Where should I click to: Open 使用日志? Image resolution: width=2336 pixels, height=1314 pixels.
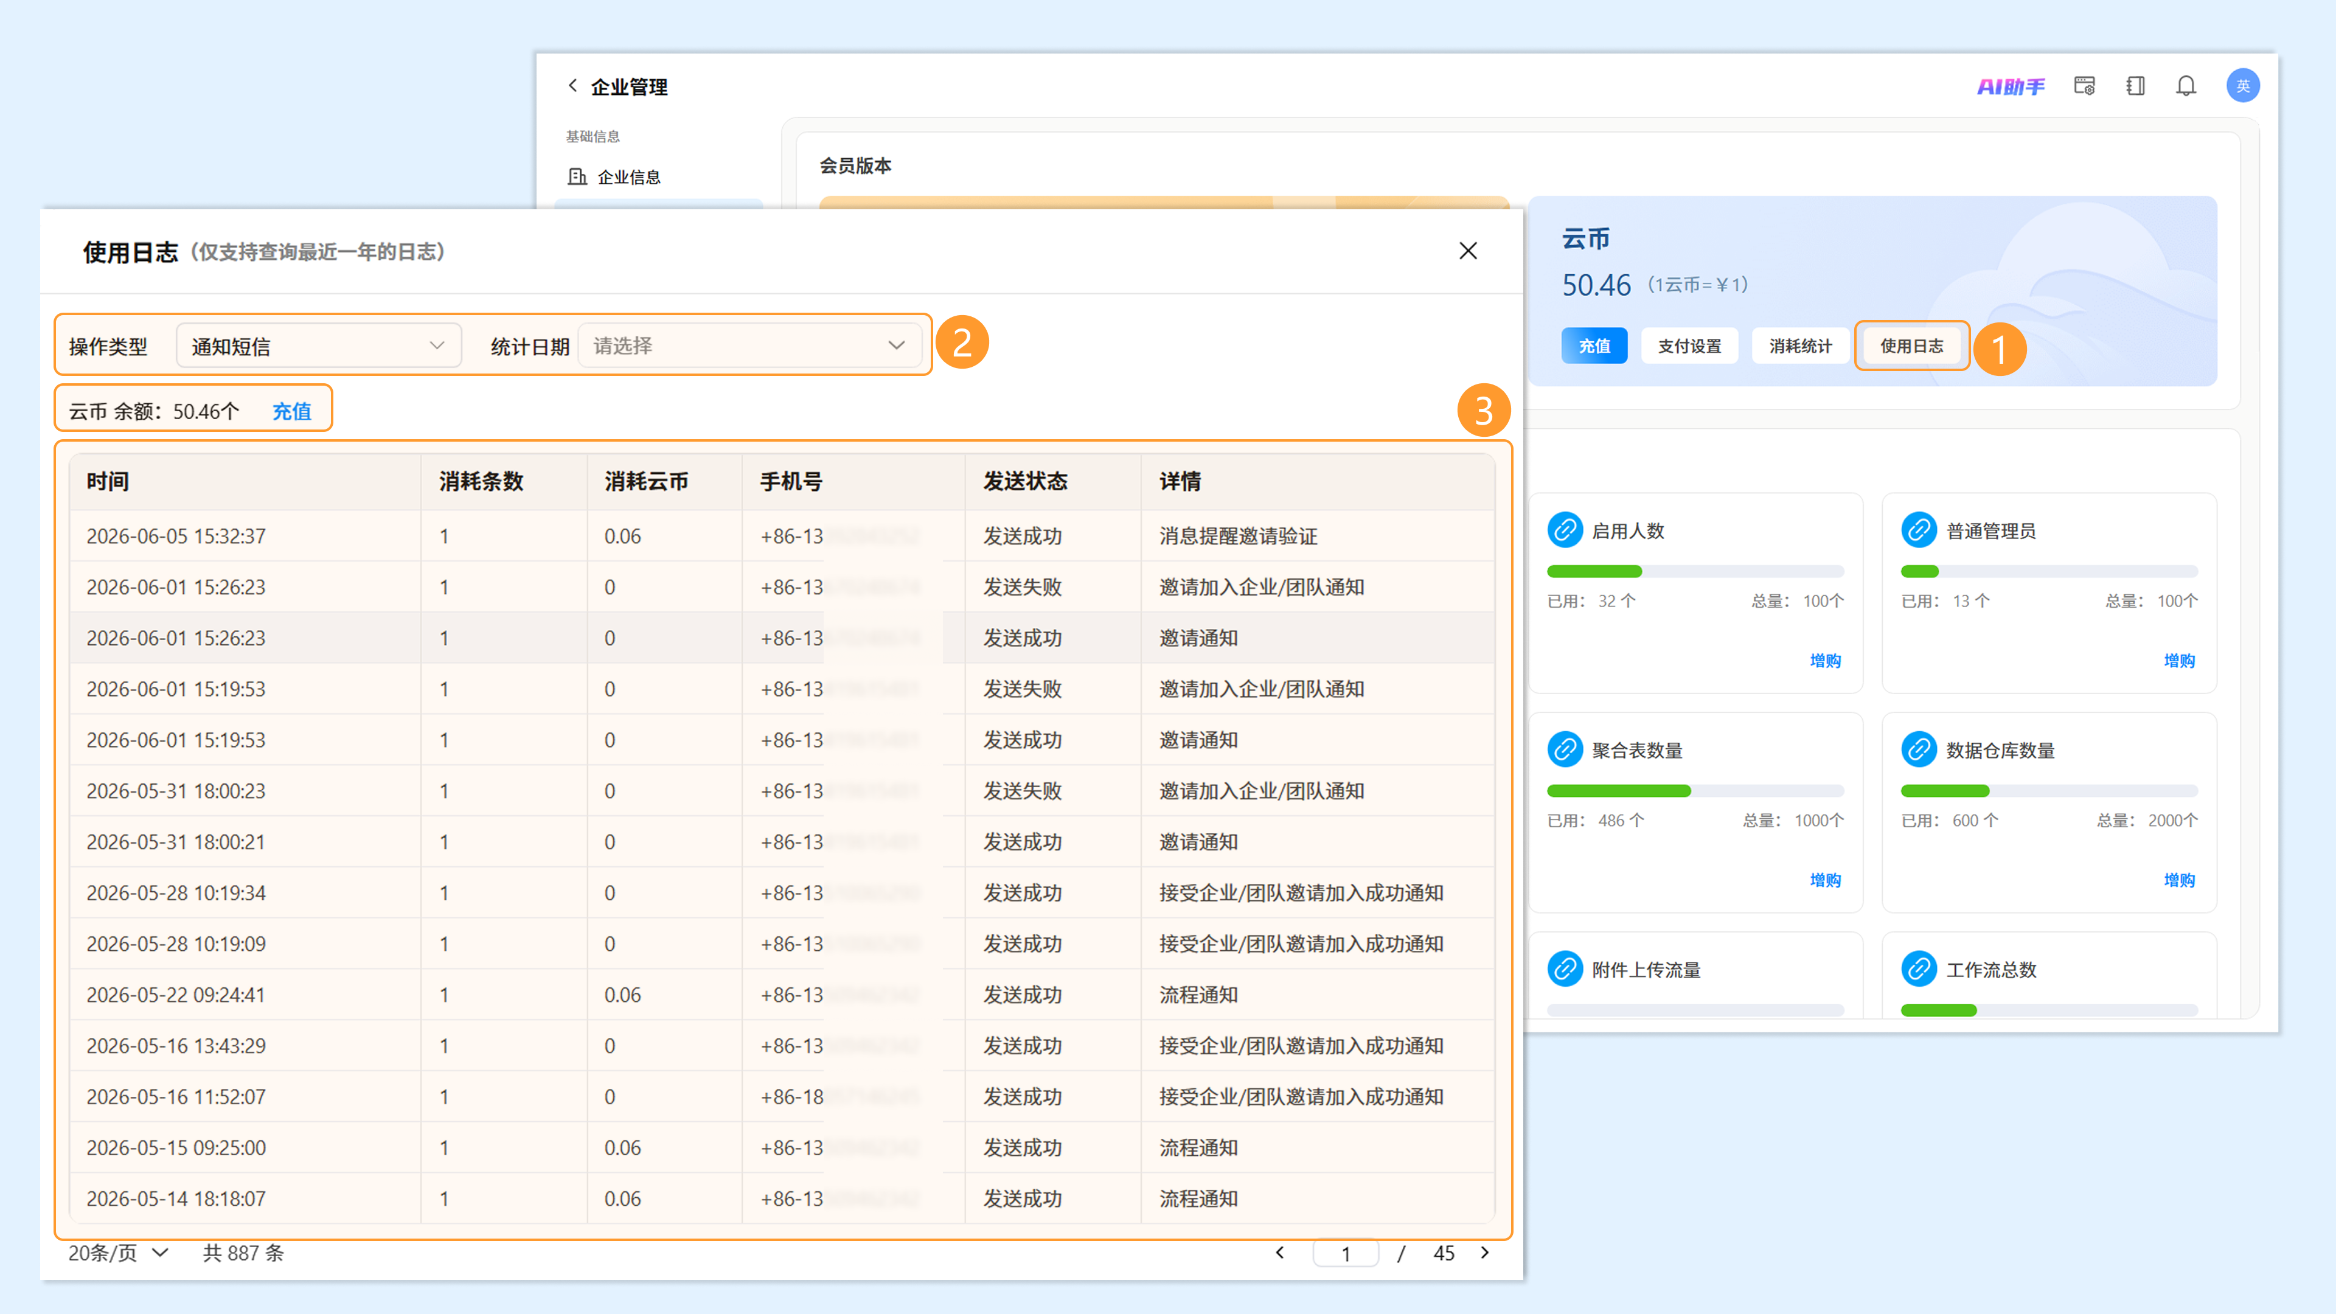[x=1911, y=346]
